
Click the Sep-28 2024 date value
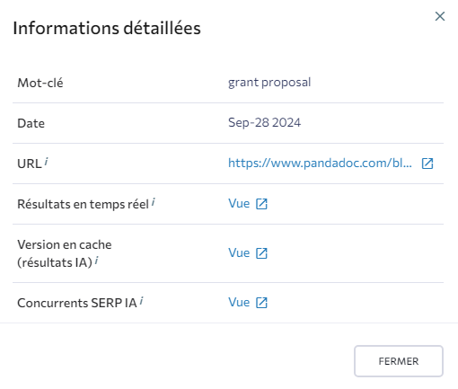[264, 123]
